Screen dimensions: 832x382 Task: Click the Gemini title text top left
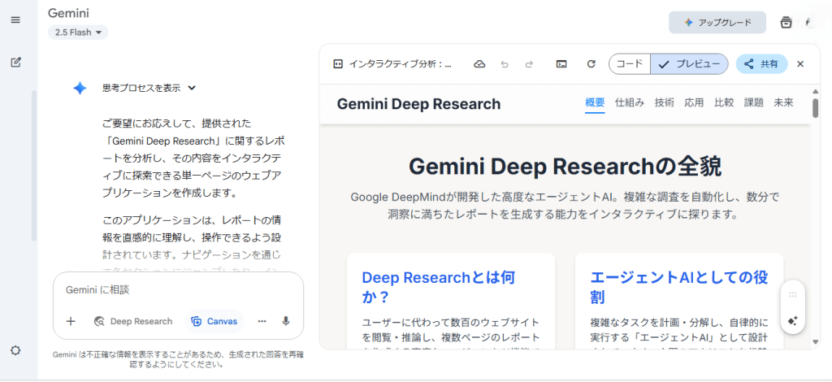[68, 13]
